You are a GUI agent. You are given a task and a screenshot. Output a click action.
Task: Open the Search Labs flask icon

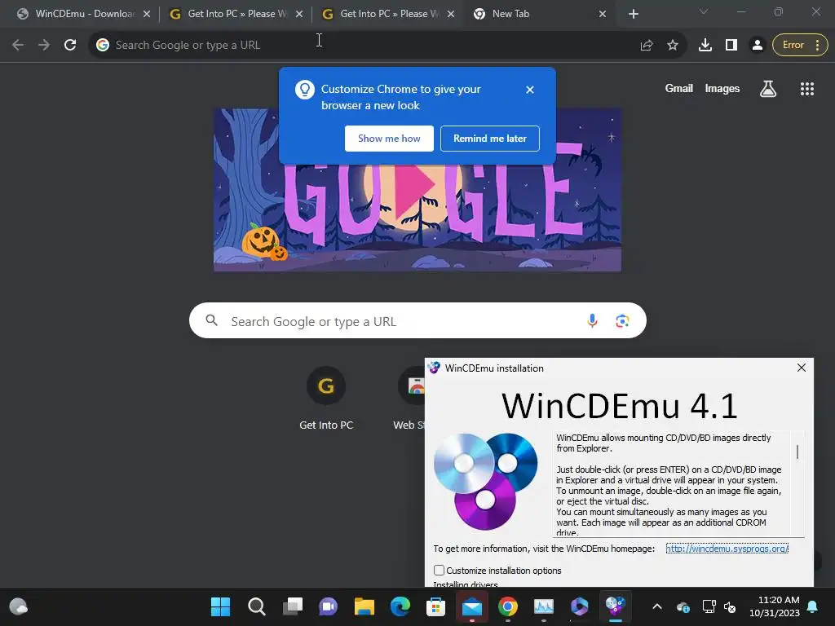768,89
